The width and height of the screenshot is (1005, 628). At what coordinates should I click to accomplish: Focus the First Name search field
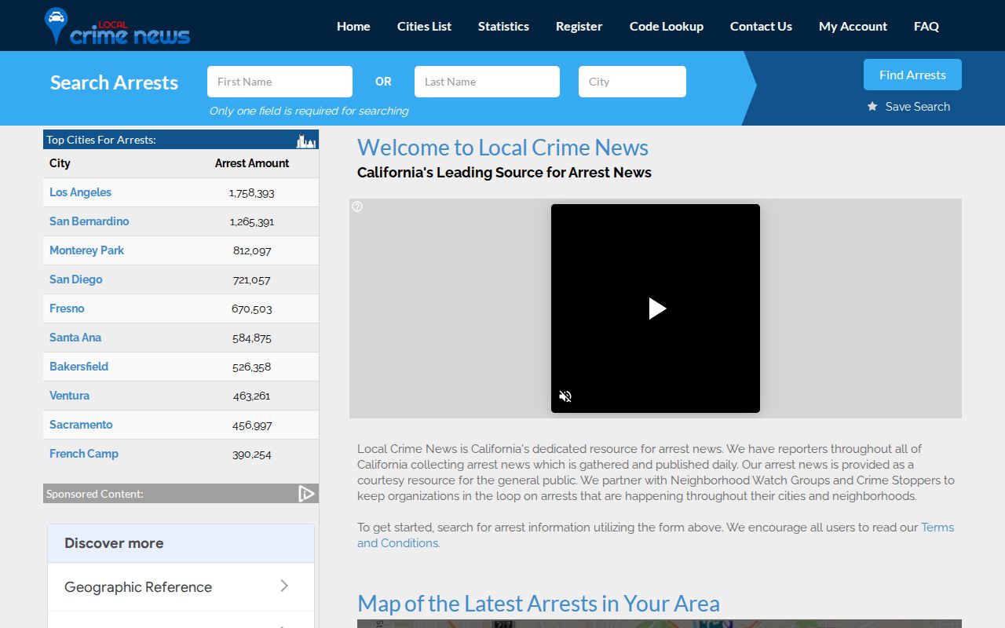click(x=280, y=82)
